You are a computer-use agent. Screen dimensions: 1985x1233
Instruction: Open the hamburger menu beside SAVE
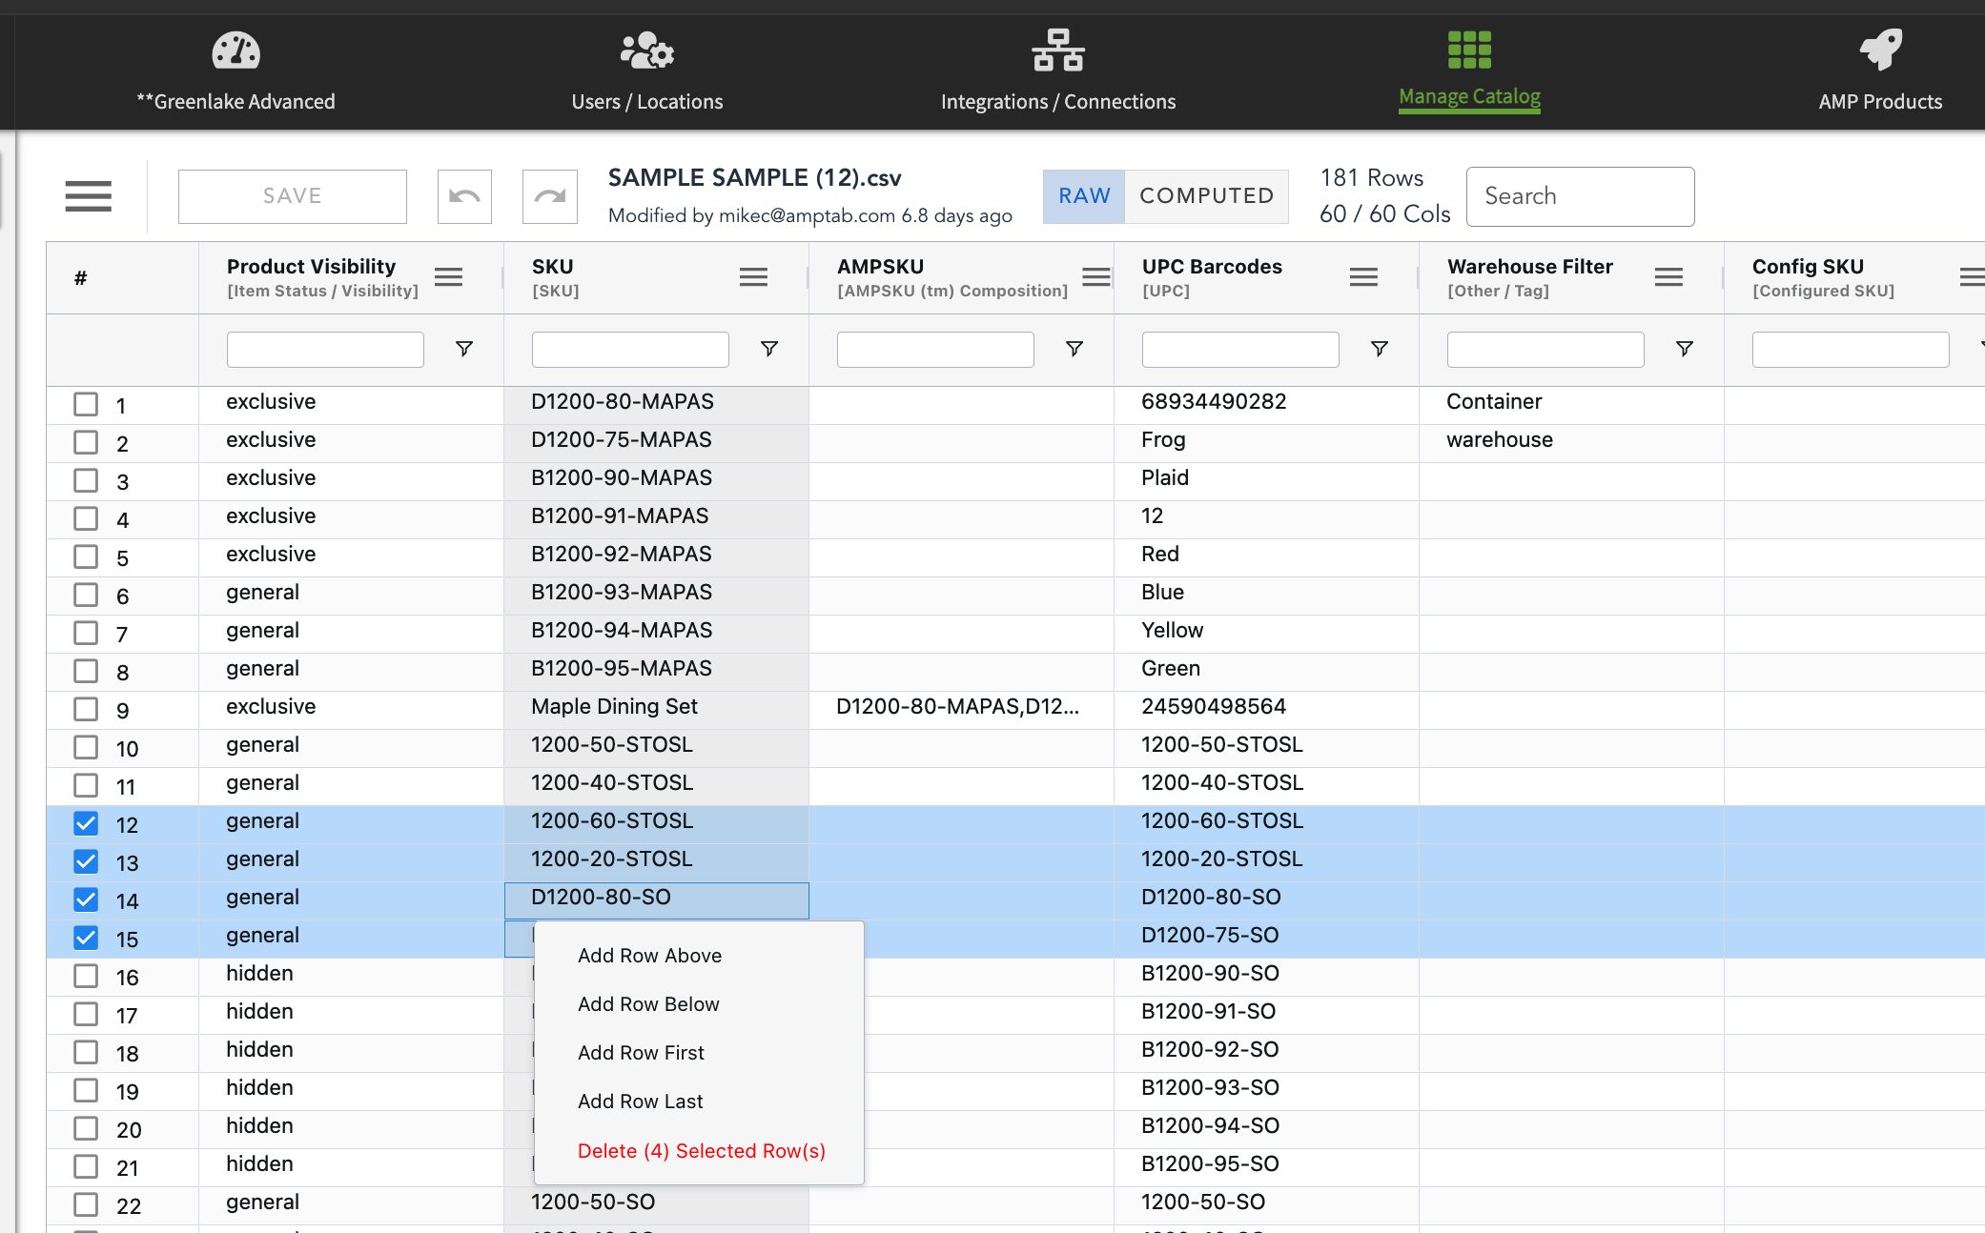click(89, 196)
